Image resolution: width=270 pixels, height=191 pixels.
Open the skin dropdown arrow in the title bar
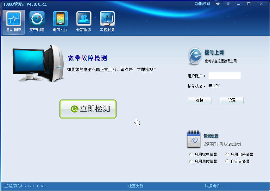click(x=228, y=4)
